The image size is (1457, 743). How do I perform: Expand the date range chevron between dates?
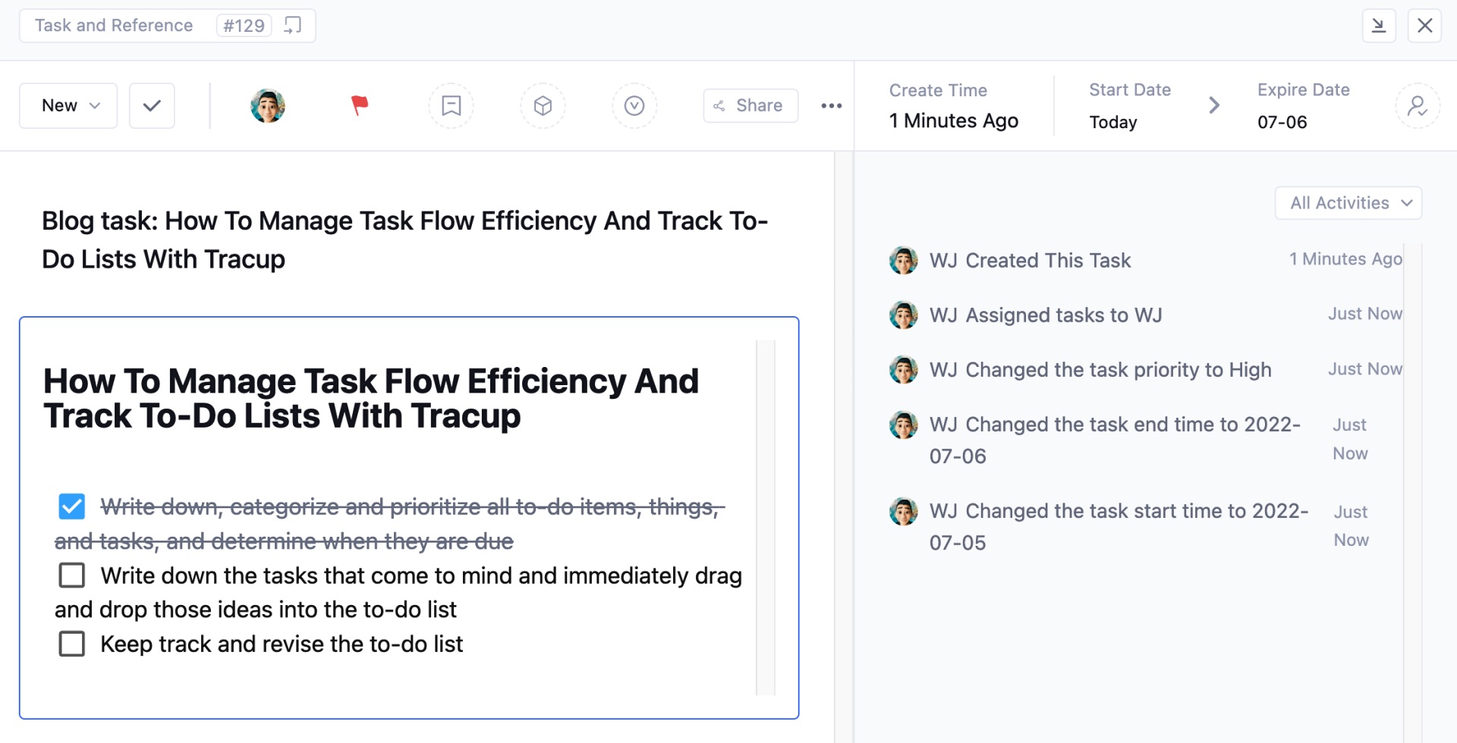pyautogui.click(x=1214, y=105)
